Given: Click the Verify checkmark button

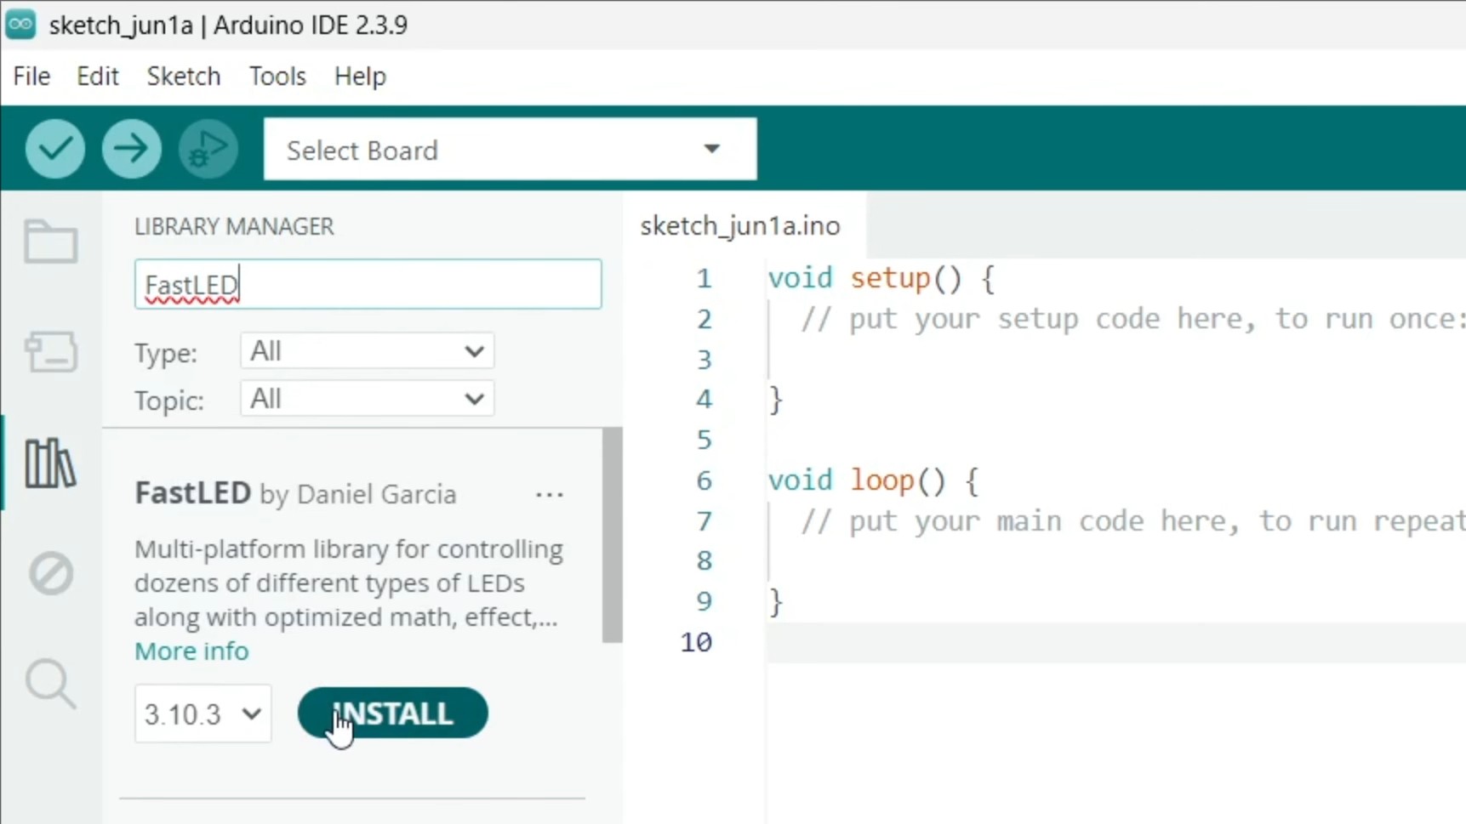Looking at the screenshot, I should [x=55, y=149].
